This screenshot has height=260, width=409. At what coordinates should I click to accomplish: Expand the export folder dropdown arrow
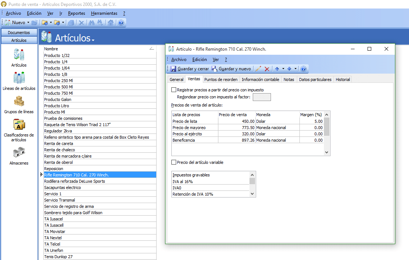tap(63, 23)
